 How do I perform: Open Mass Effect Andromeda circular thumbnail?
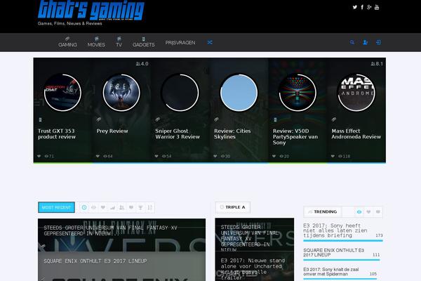[356, 93]
